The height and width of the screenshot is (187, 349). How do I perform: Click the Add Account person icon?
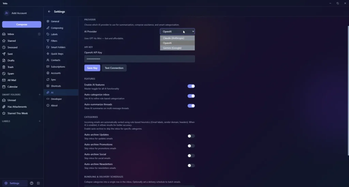click(6, 13)
